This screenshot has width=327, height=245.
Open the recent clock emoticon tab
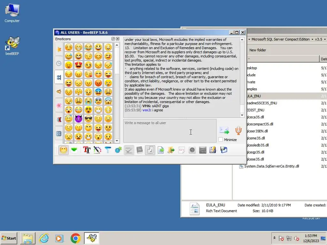[x=59, y=63]
